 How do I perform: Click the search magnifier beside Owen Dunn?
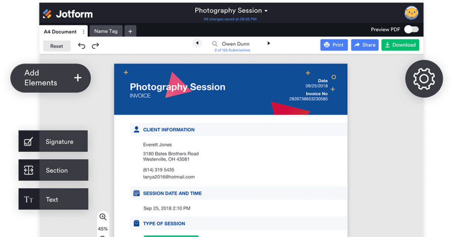[x=215, y=44]
